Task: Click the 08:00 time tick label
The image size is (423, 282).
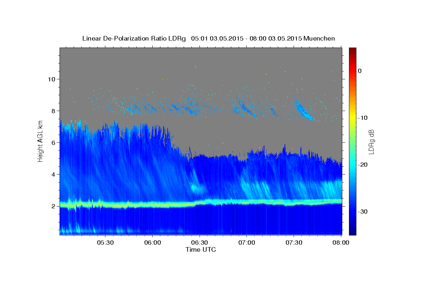Action: click(x=341, y=243)
